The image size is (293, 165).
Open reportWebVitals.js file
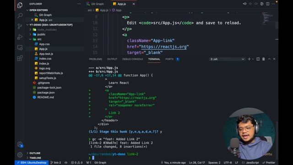[51, 73]
